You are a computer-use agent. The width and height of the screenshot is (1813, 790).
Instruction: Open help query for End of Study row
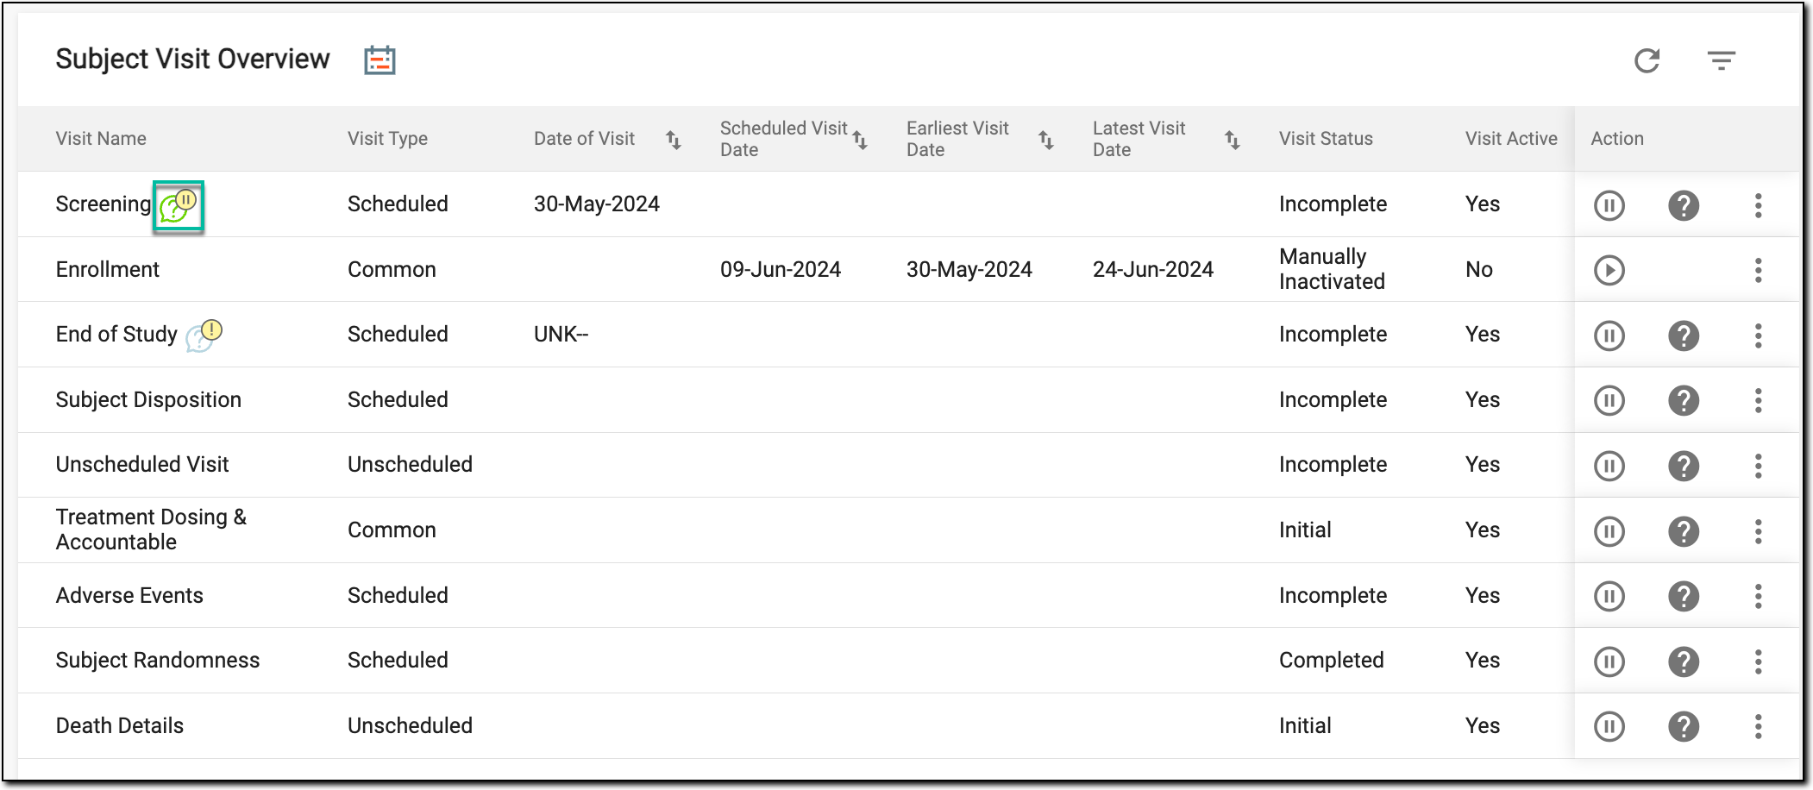pos(1684,335)
